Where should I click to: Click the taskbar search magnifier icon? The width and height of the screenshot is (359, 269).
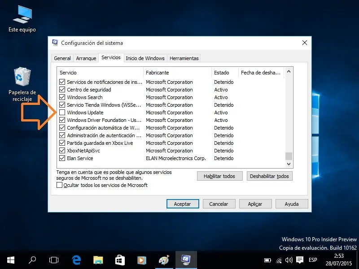[x=32, y=260]
